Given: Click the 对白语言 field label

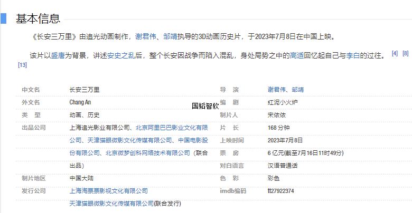Looking at the screenshot, I should click(x=232, y=166).
